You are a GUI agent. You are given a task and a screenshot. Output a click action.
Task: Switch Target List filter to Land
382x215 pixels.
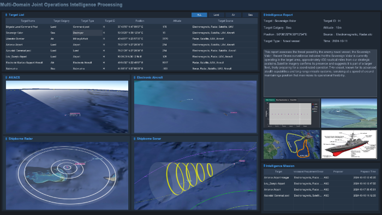[x=216, y=15]
